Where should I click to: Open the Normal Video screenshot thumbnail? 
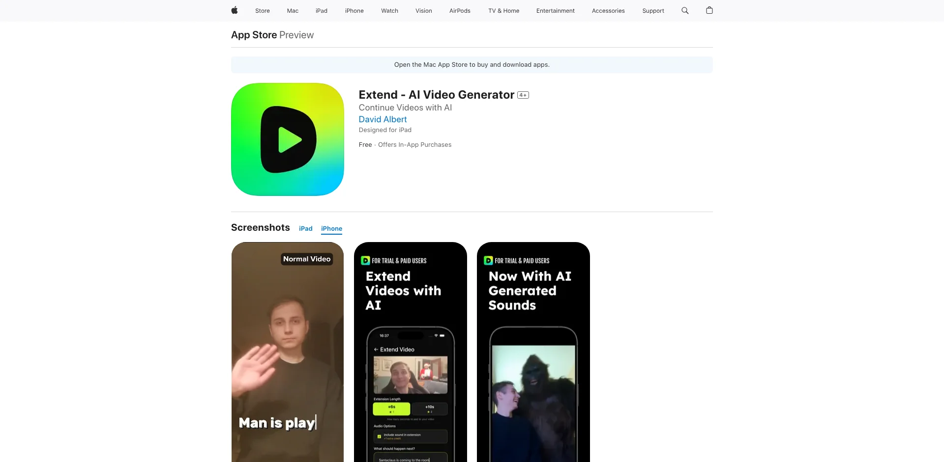pyautogui.click(x=288, y=352)
